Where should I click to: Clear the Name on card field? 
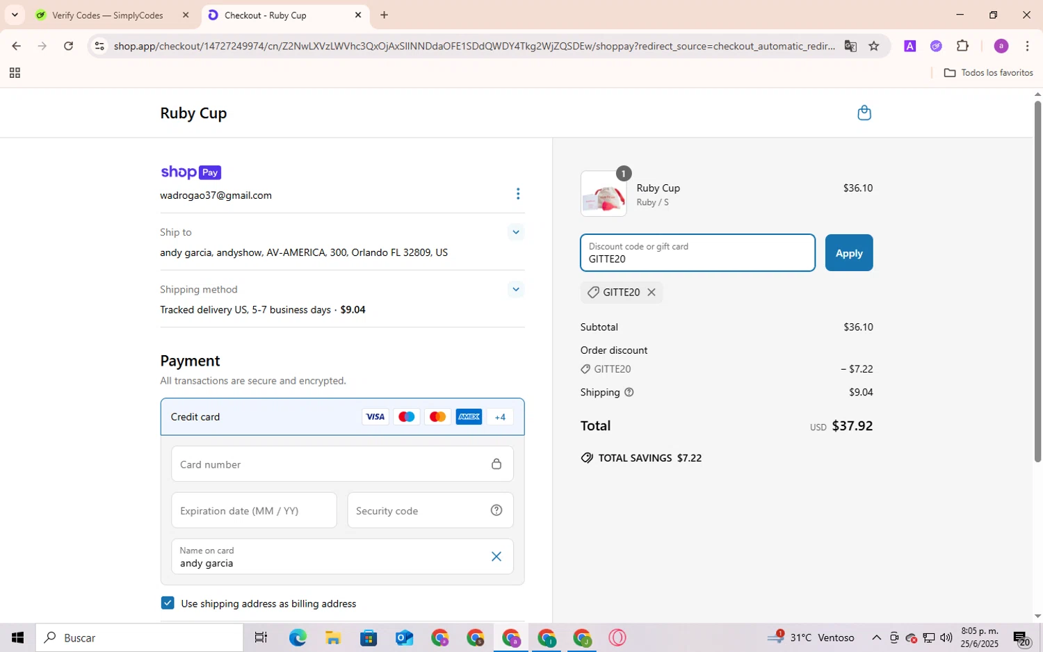click(x=496, y=557)
